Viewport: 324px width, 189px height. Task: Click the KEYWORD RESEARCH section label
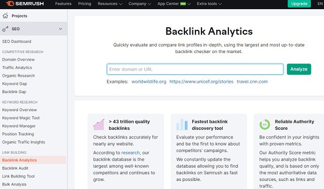[x=20, y=102]
